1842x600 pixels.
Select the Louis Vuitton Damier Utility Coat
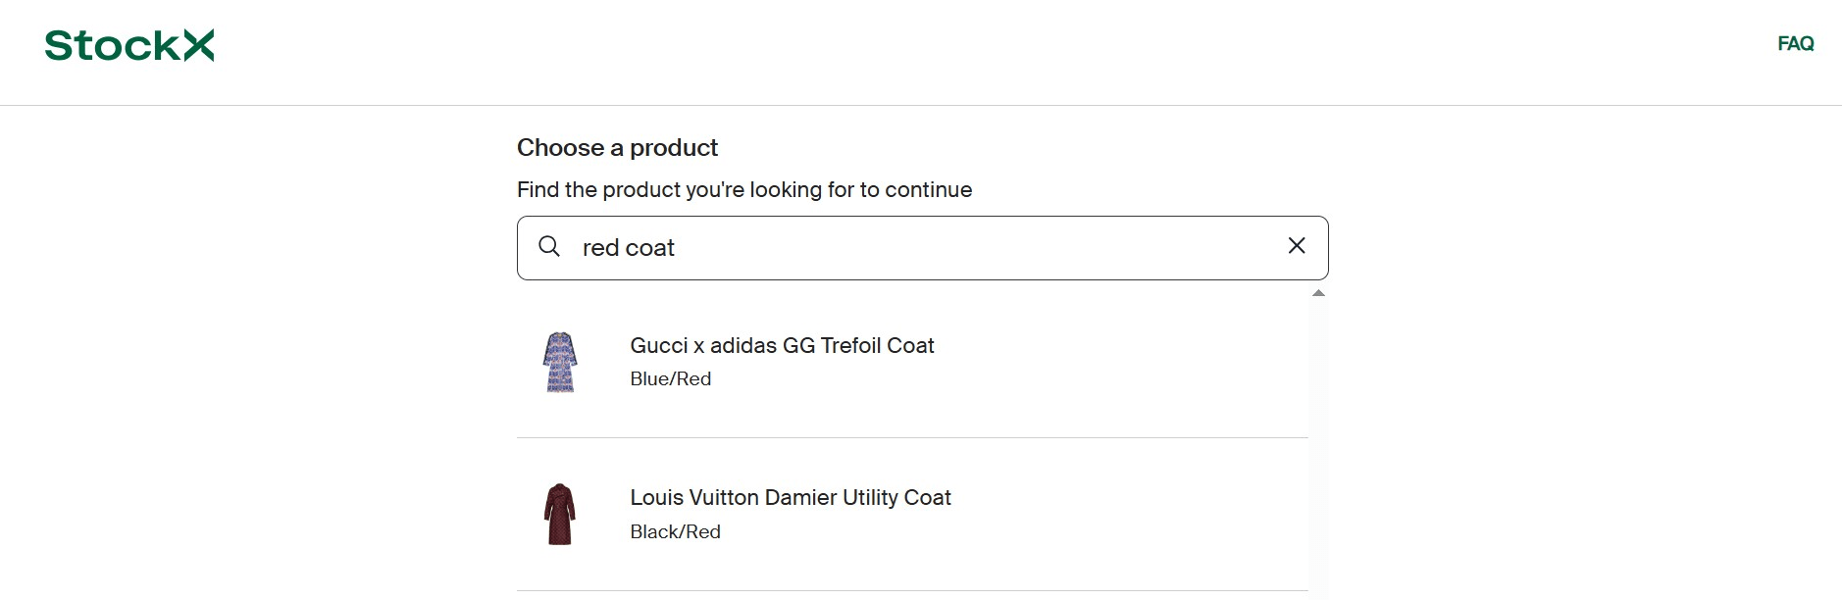790,498
